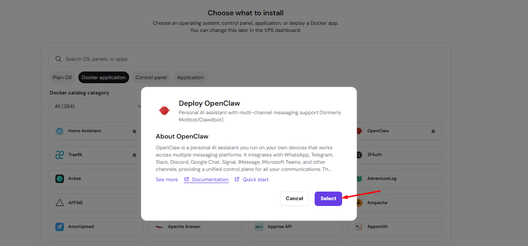
Task: Toggle the Home Assistant favorite star
Action: (x=134, y=131)
